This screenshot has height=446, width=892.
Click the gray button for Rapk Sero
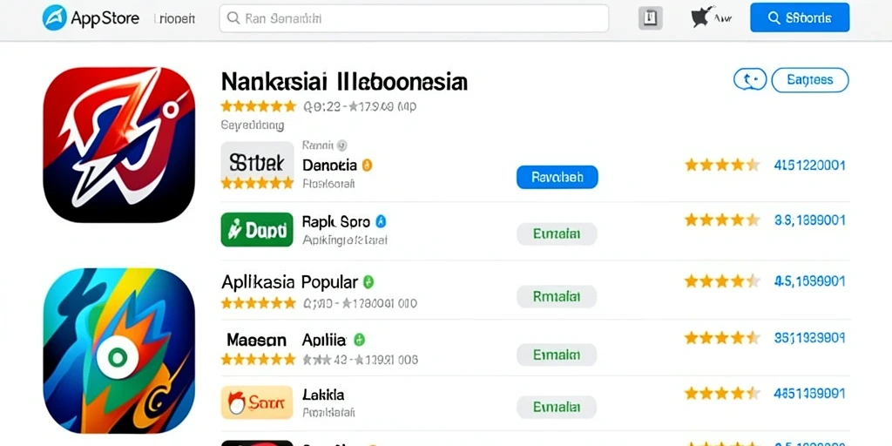click(x=557, y=233)
